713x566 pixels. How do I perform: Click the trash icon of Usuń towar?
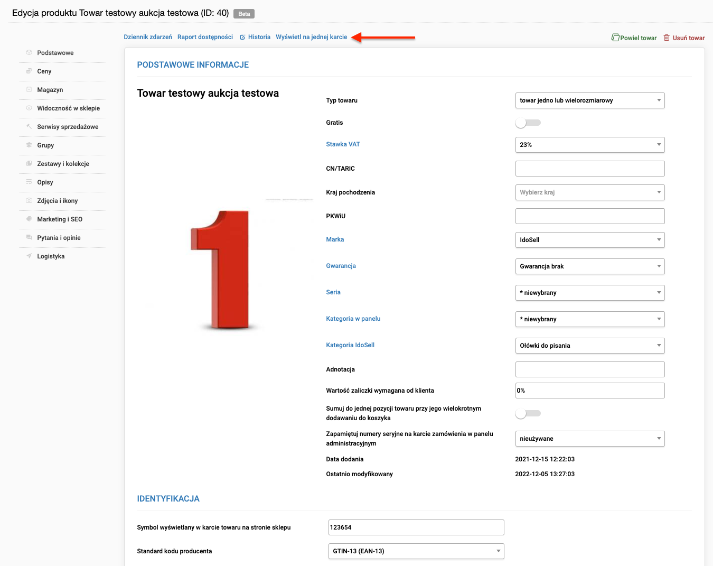pyautogui.click(x=667, y=38)
